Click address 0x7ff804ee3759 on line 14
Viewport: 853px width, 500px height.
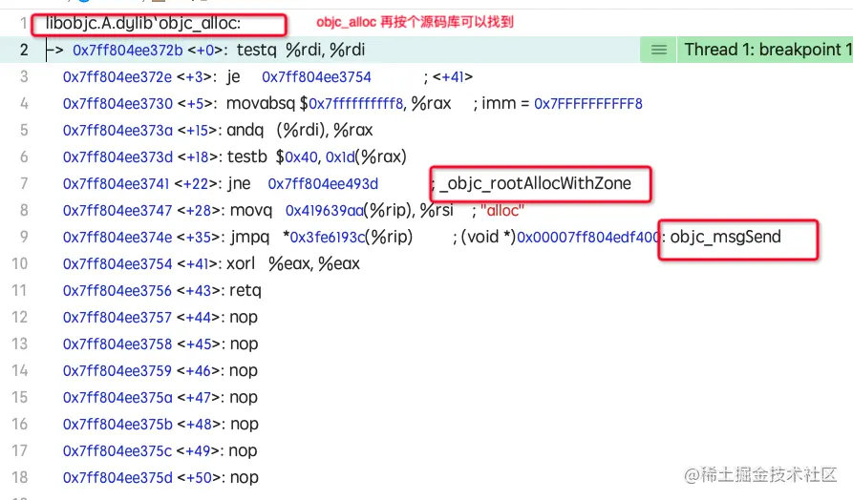[117, 370]
